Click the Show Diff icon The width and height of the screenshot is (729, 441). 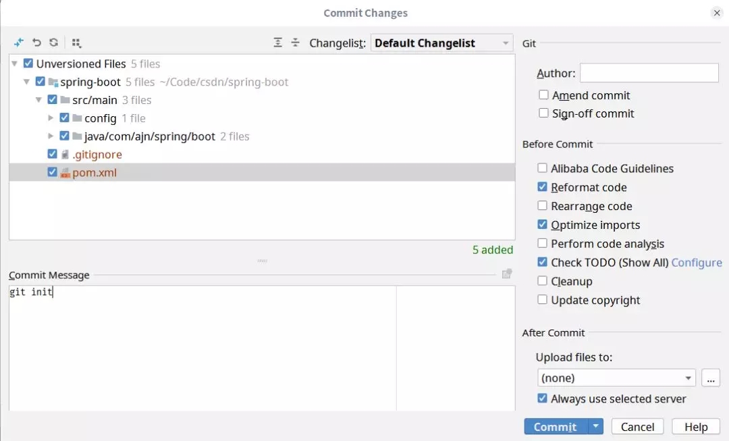click(x=19, y=43)
